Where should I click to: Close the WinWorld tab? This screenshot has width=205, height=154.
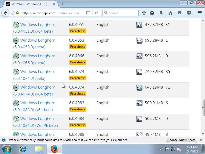pos(54,4)
